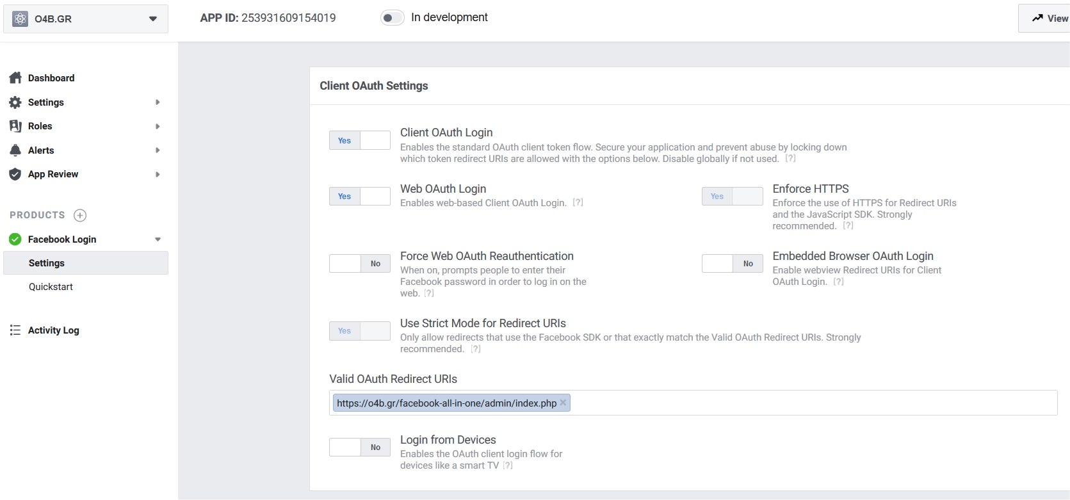Image resolution: width=1070 pixels, height=500 pixels.
Task: Add a product with the plus icon
Action: pyautogui.click(x=80, y=215)
